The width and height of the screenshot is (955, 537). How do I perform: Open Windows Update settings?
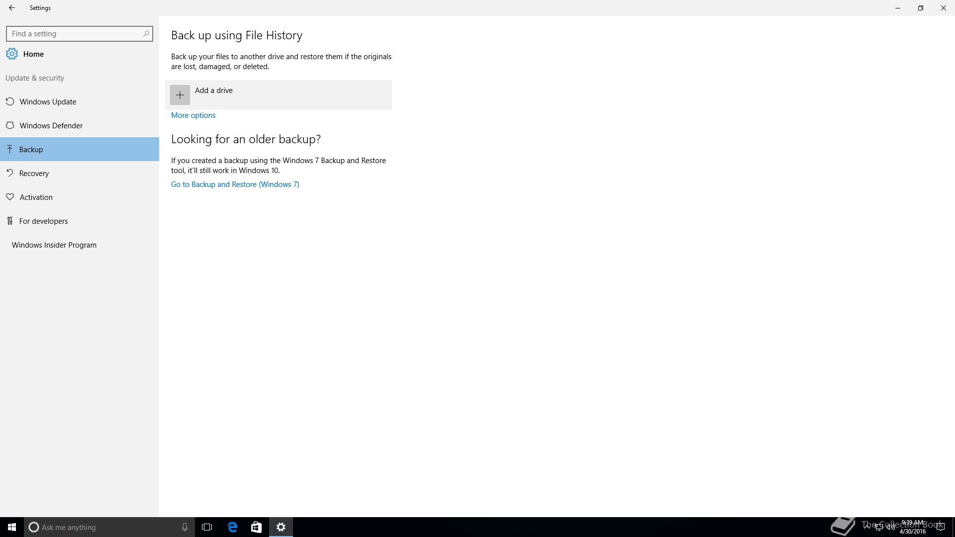point(80,101)
